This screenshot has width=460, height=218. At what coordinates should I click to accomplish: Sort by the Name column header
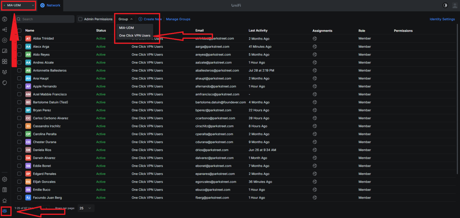tap(30, 30)
